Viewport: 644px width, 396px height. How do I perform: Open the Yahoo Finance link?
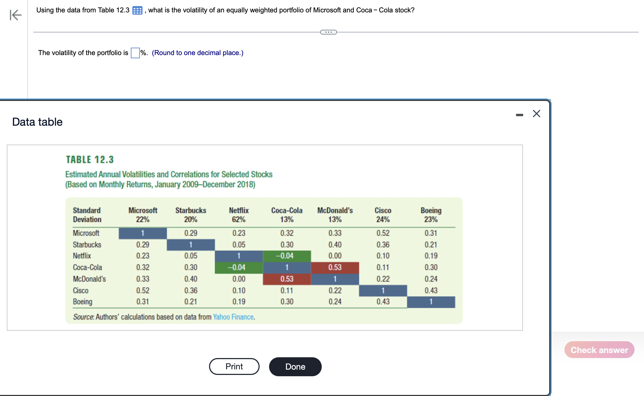click(x=233, y=317)
